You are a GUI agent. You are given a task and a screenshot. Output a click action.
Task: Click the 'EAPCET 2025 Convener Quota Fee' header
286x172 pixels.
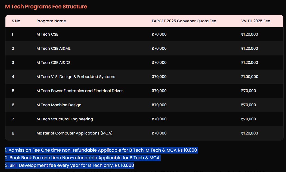(184, 21)
